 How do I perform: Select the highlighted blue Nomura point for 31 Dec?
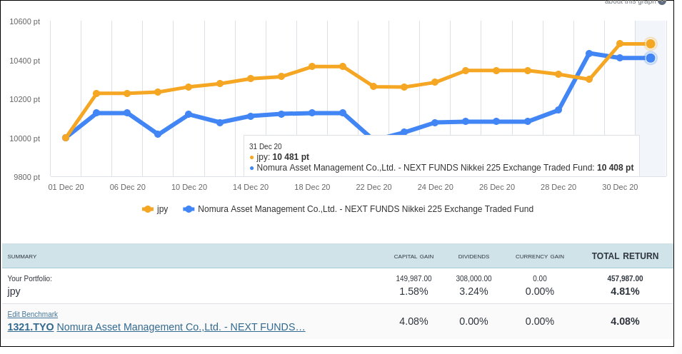point(651,58)
